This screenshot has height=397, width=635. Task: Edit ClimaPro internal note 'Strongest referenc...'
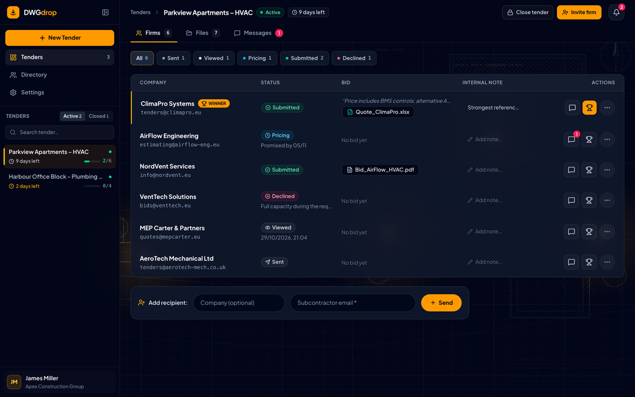tap(493, 108)
